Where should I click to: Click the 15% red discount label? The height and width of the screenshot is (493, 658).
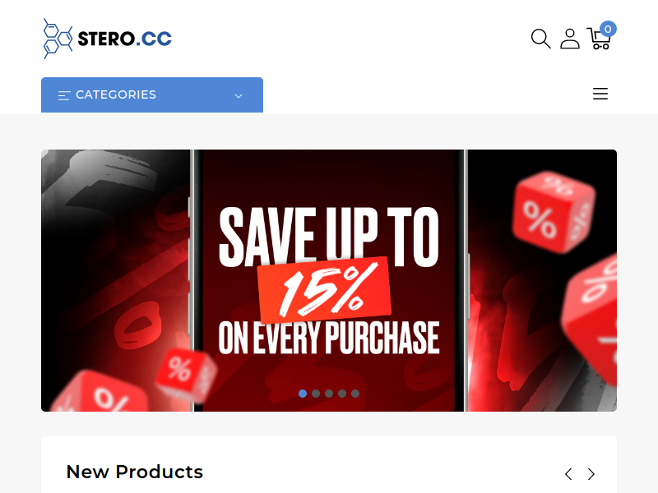pyautogui.click(x=324, y=290)
